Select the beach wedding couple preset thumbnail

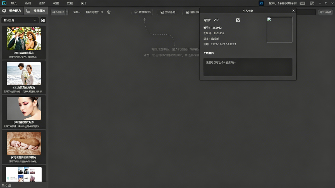[24, 73]
